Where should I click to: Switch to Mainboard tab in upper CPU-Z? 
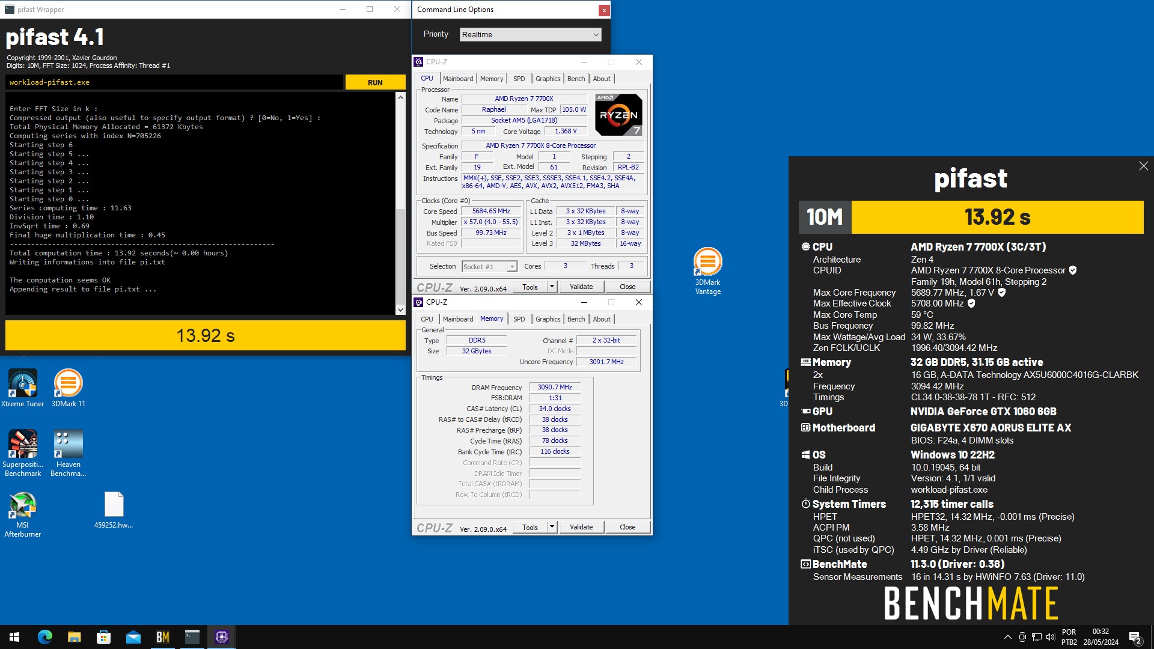tap(458, 79)
